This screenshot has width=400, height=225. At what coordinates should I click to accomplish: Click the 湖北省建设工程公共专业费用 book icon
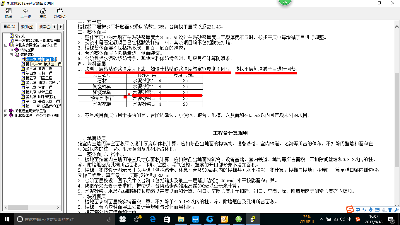[x=11, y=115]
